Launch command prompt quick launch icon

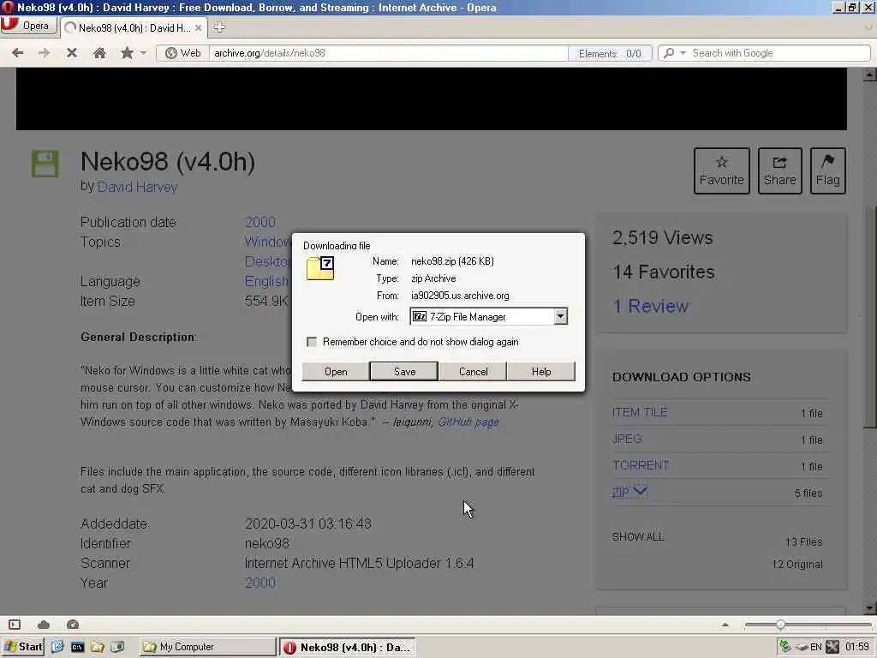77,647
